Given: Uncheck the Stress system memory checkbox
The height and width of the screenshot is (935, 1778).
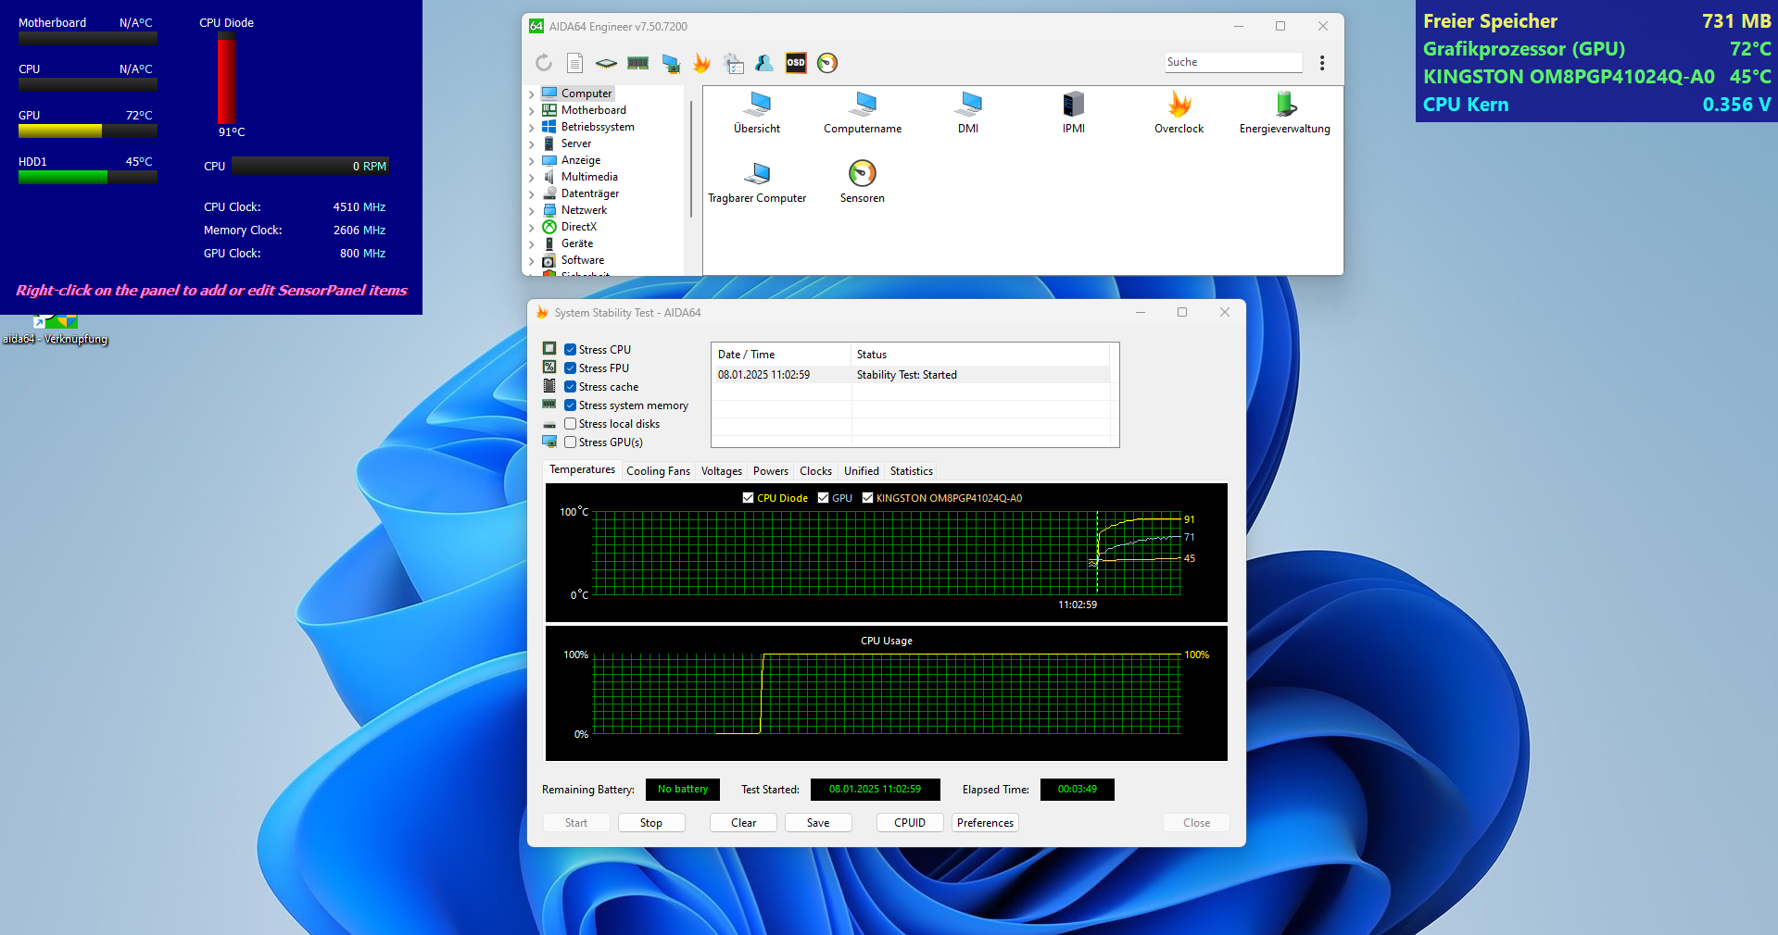Looking at the screenshot, I should [x=570, y=405].
